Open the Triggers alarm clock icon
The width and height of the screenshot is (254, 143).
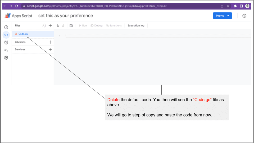pos(6,42)
